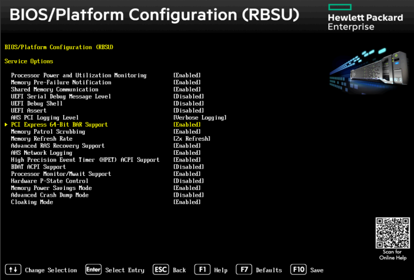Select Memory Power Savings Mode
The width and height of the screenshot is (414, 280).
(51, 188)
